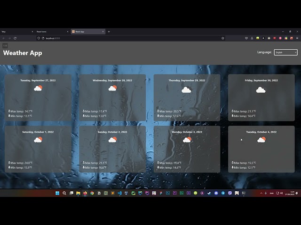The image size is (301, 225).
Task: Click the cloudy-sun icon for Wednesday, September 28
Action: 112,88
